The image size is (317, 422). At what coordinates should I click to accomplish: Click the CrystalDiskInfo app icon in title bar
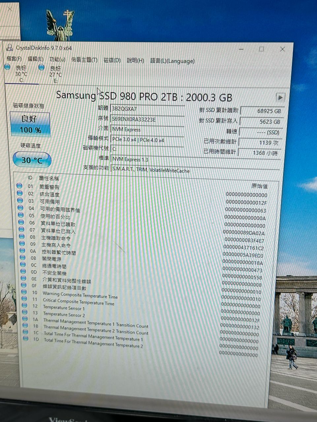click(x=10, y=48)
